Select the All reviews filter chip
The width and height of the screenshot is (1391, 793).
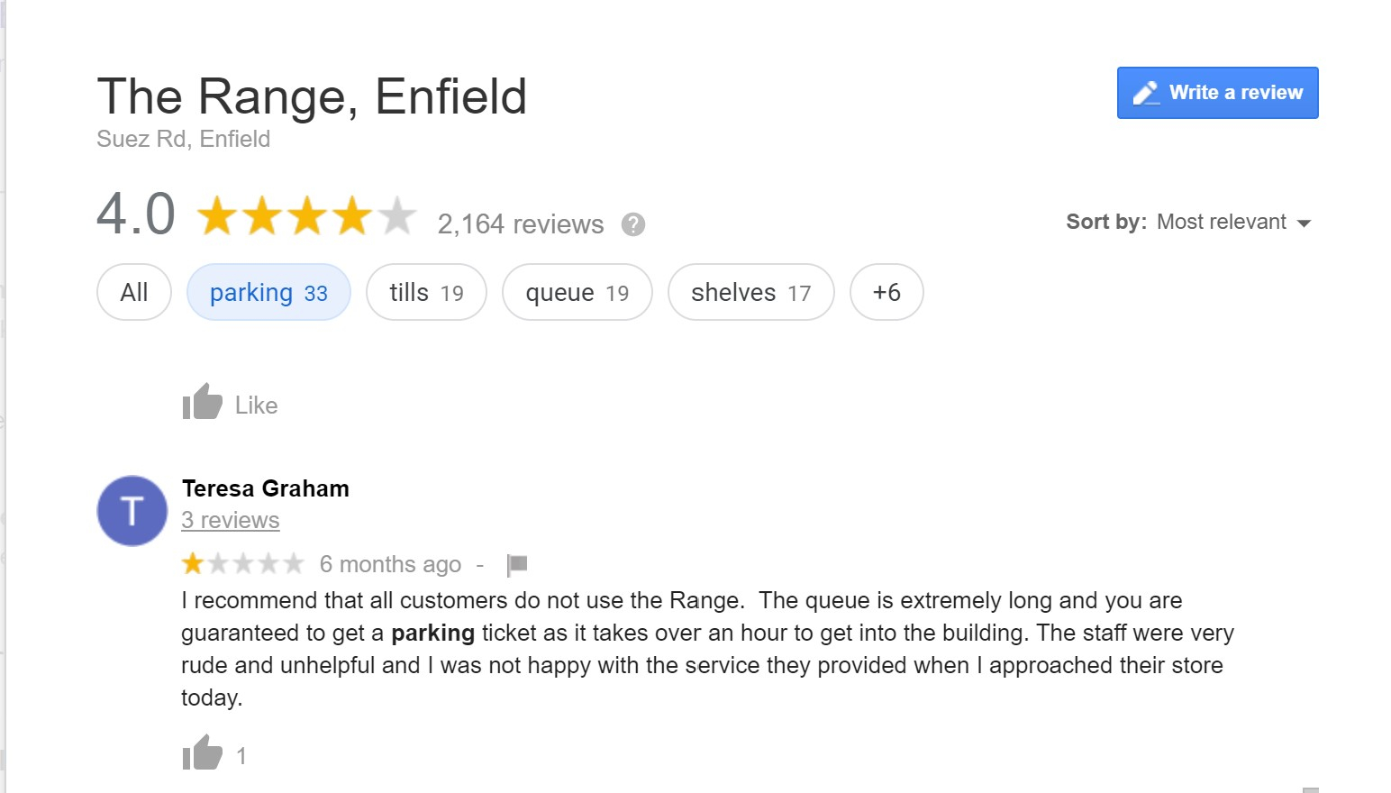134,292
